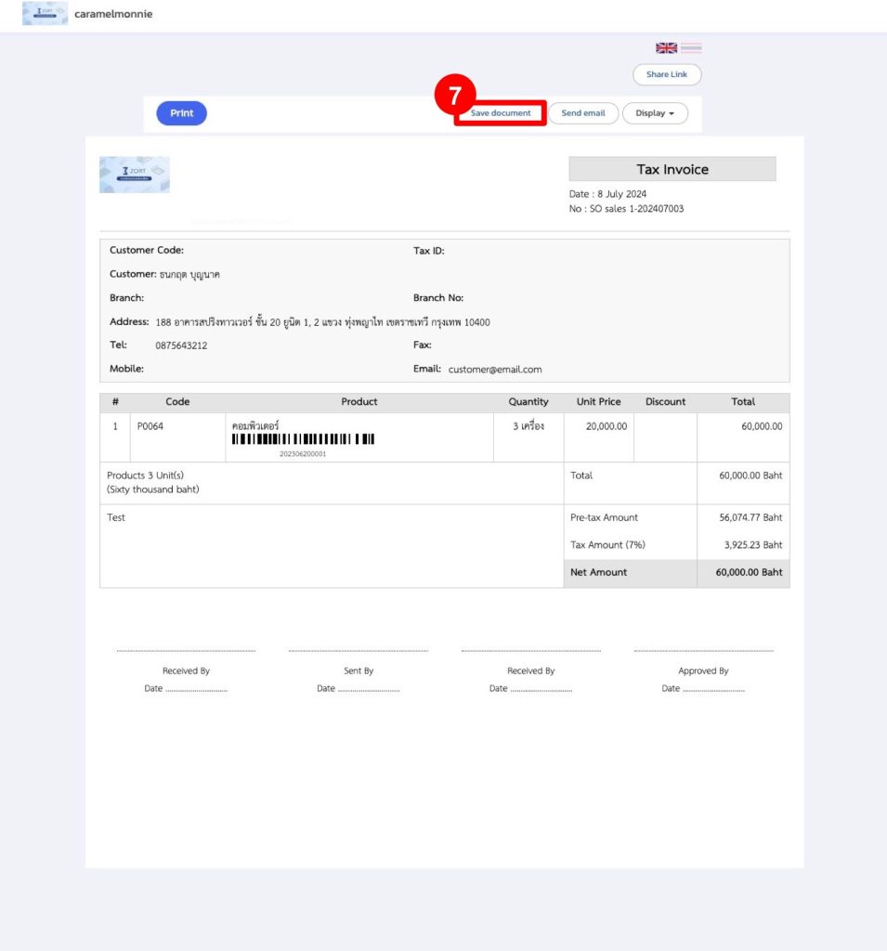887x951 pixels.
Task: Click the customer@email.com email address
Action: pos(498,369)
